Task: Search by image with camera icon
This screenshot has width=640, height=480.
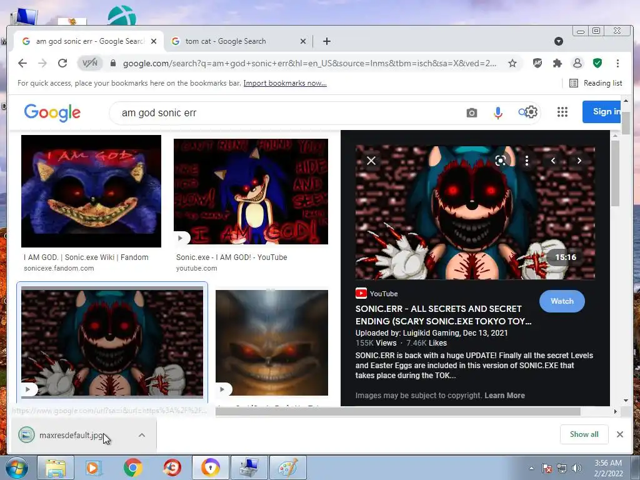Action: [471, 113]
